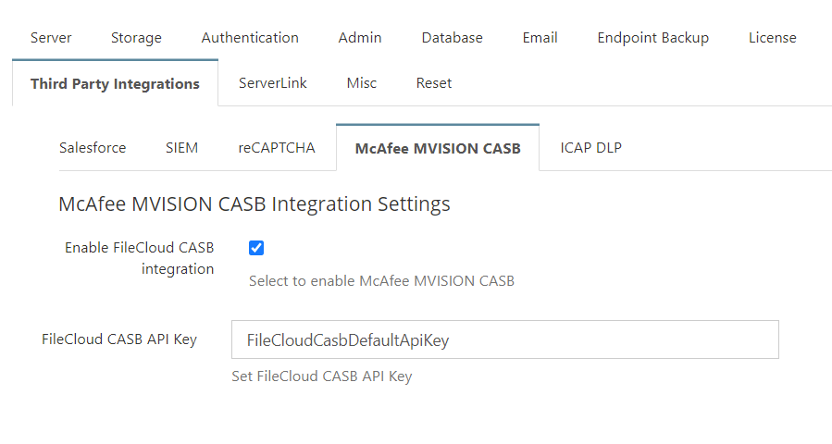Viewport: 832px width, 444px height.
Task: Uncheck Enable FileCloud CASB integration checkbox
Action: point(256,248)
